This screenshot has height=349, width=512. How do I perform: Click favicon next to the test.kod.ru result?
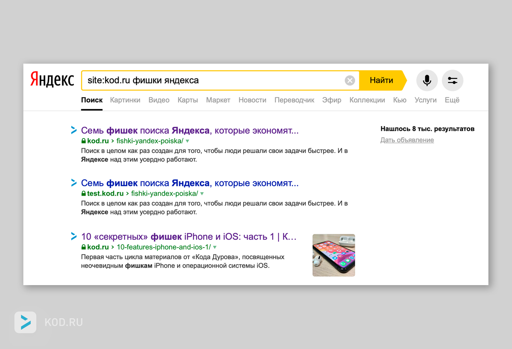(x=73, y=183)
